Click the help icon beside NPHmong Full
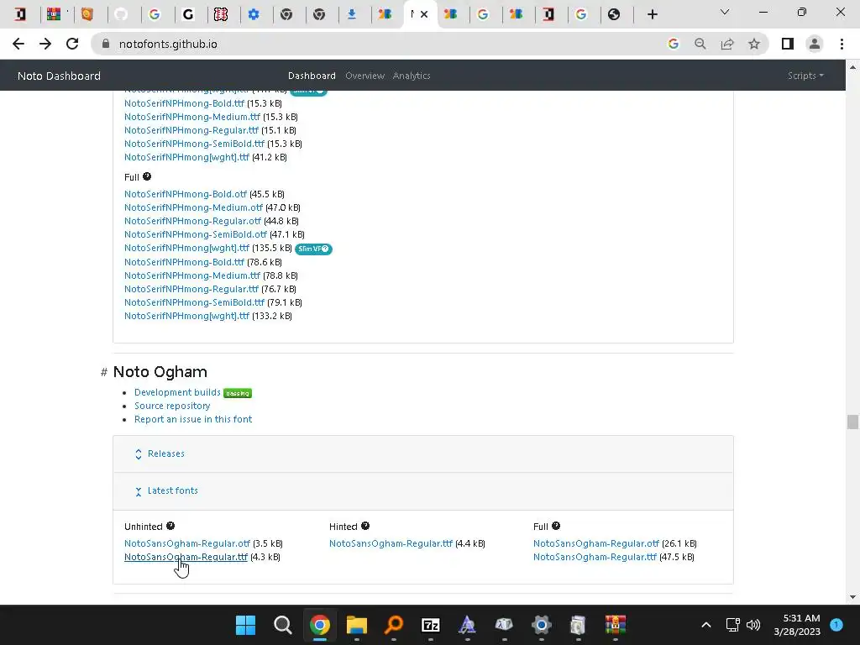Viewport: 860px width, 645px height. [147, 176]
